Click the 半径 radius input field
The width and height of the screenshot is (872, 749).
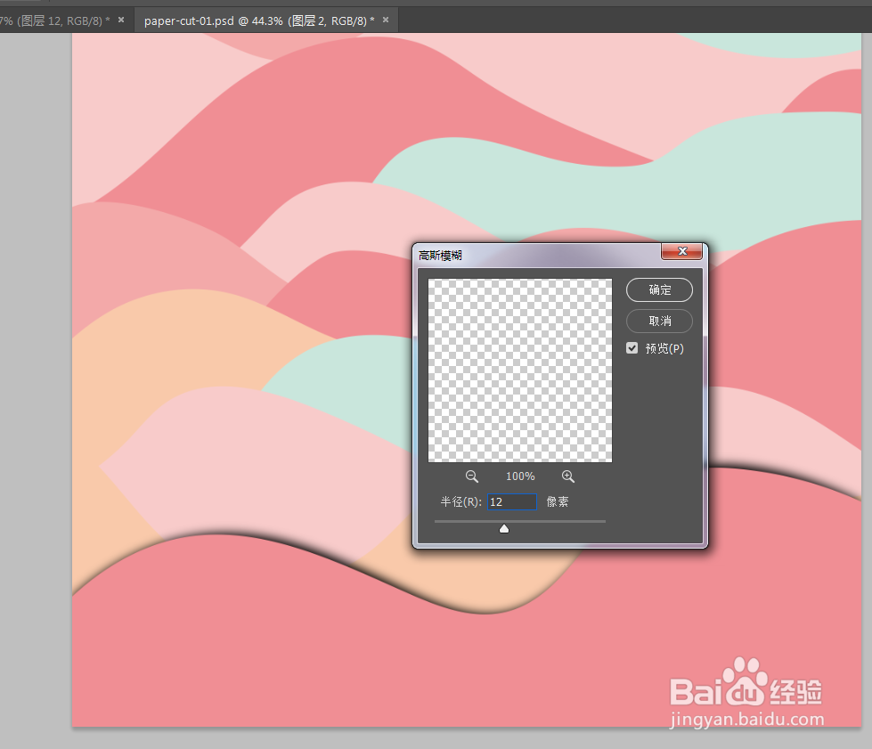point(511,501)
